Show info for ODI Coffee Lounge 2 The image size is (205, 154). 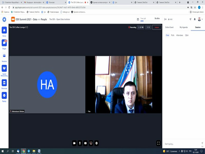27,27
